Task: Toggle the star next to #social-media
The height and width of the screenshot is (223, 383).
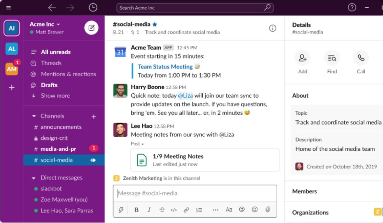Action: click(155, 24)
